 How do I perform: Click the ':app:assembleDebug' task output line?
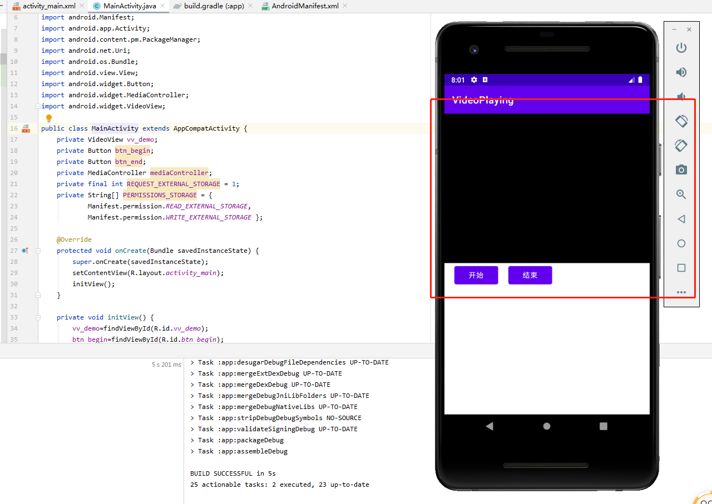[x=239, y=451]
